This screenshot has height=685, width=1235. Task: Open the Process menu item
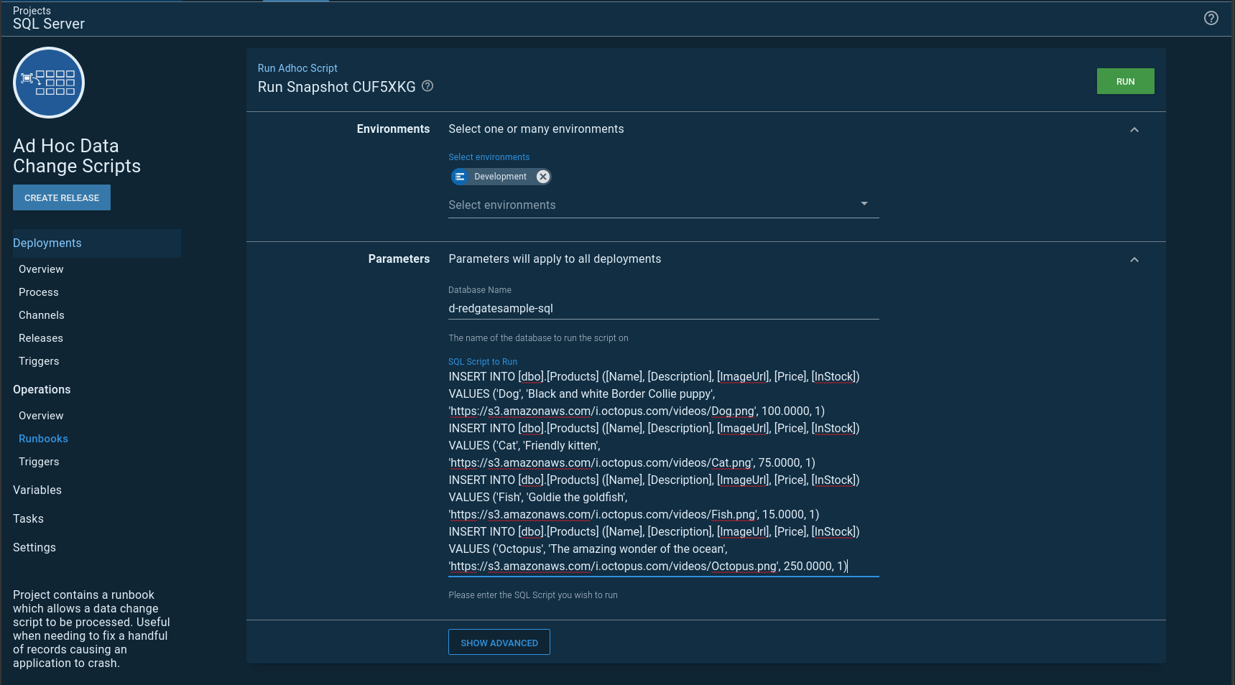(x=39, y=292)
